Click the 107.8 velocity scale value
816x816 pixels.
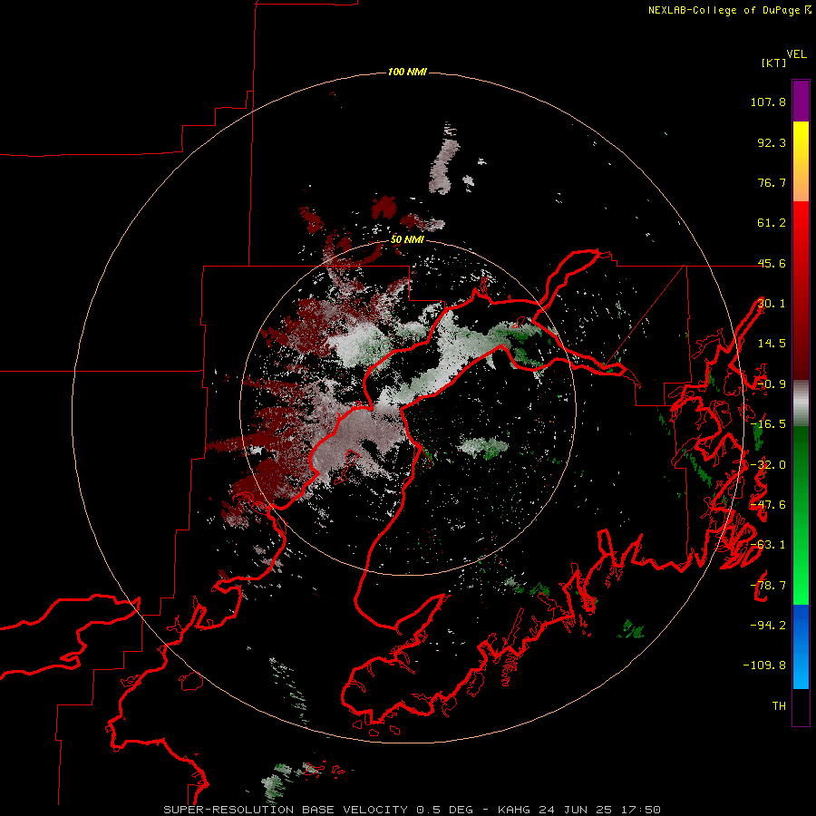768,102
